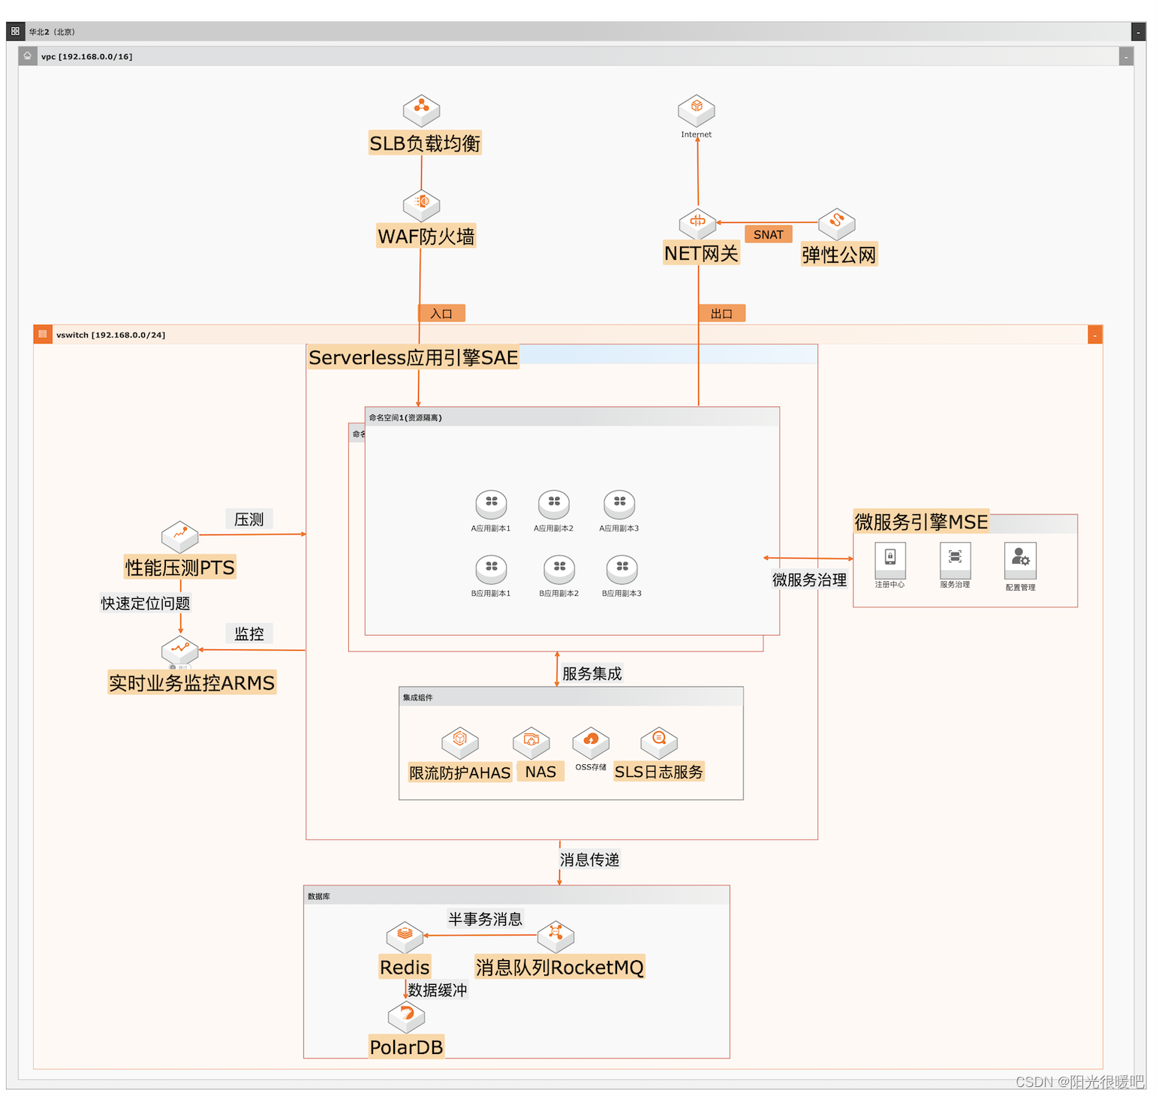Select the 弹性公网 label
The image size is (1156, 1096).
pos(838,254)
